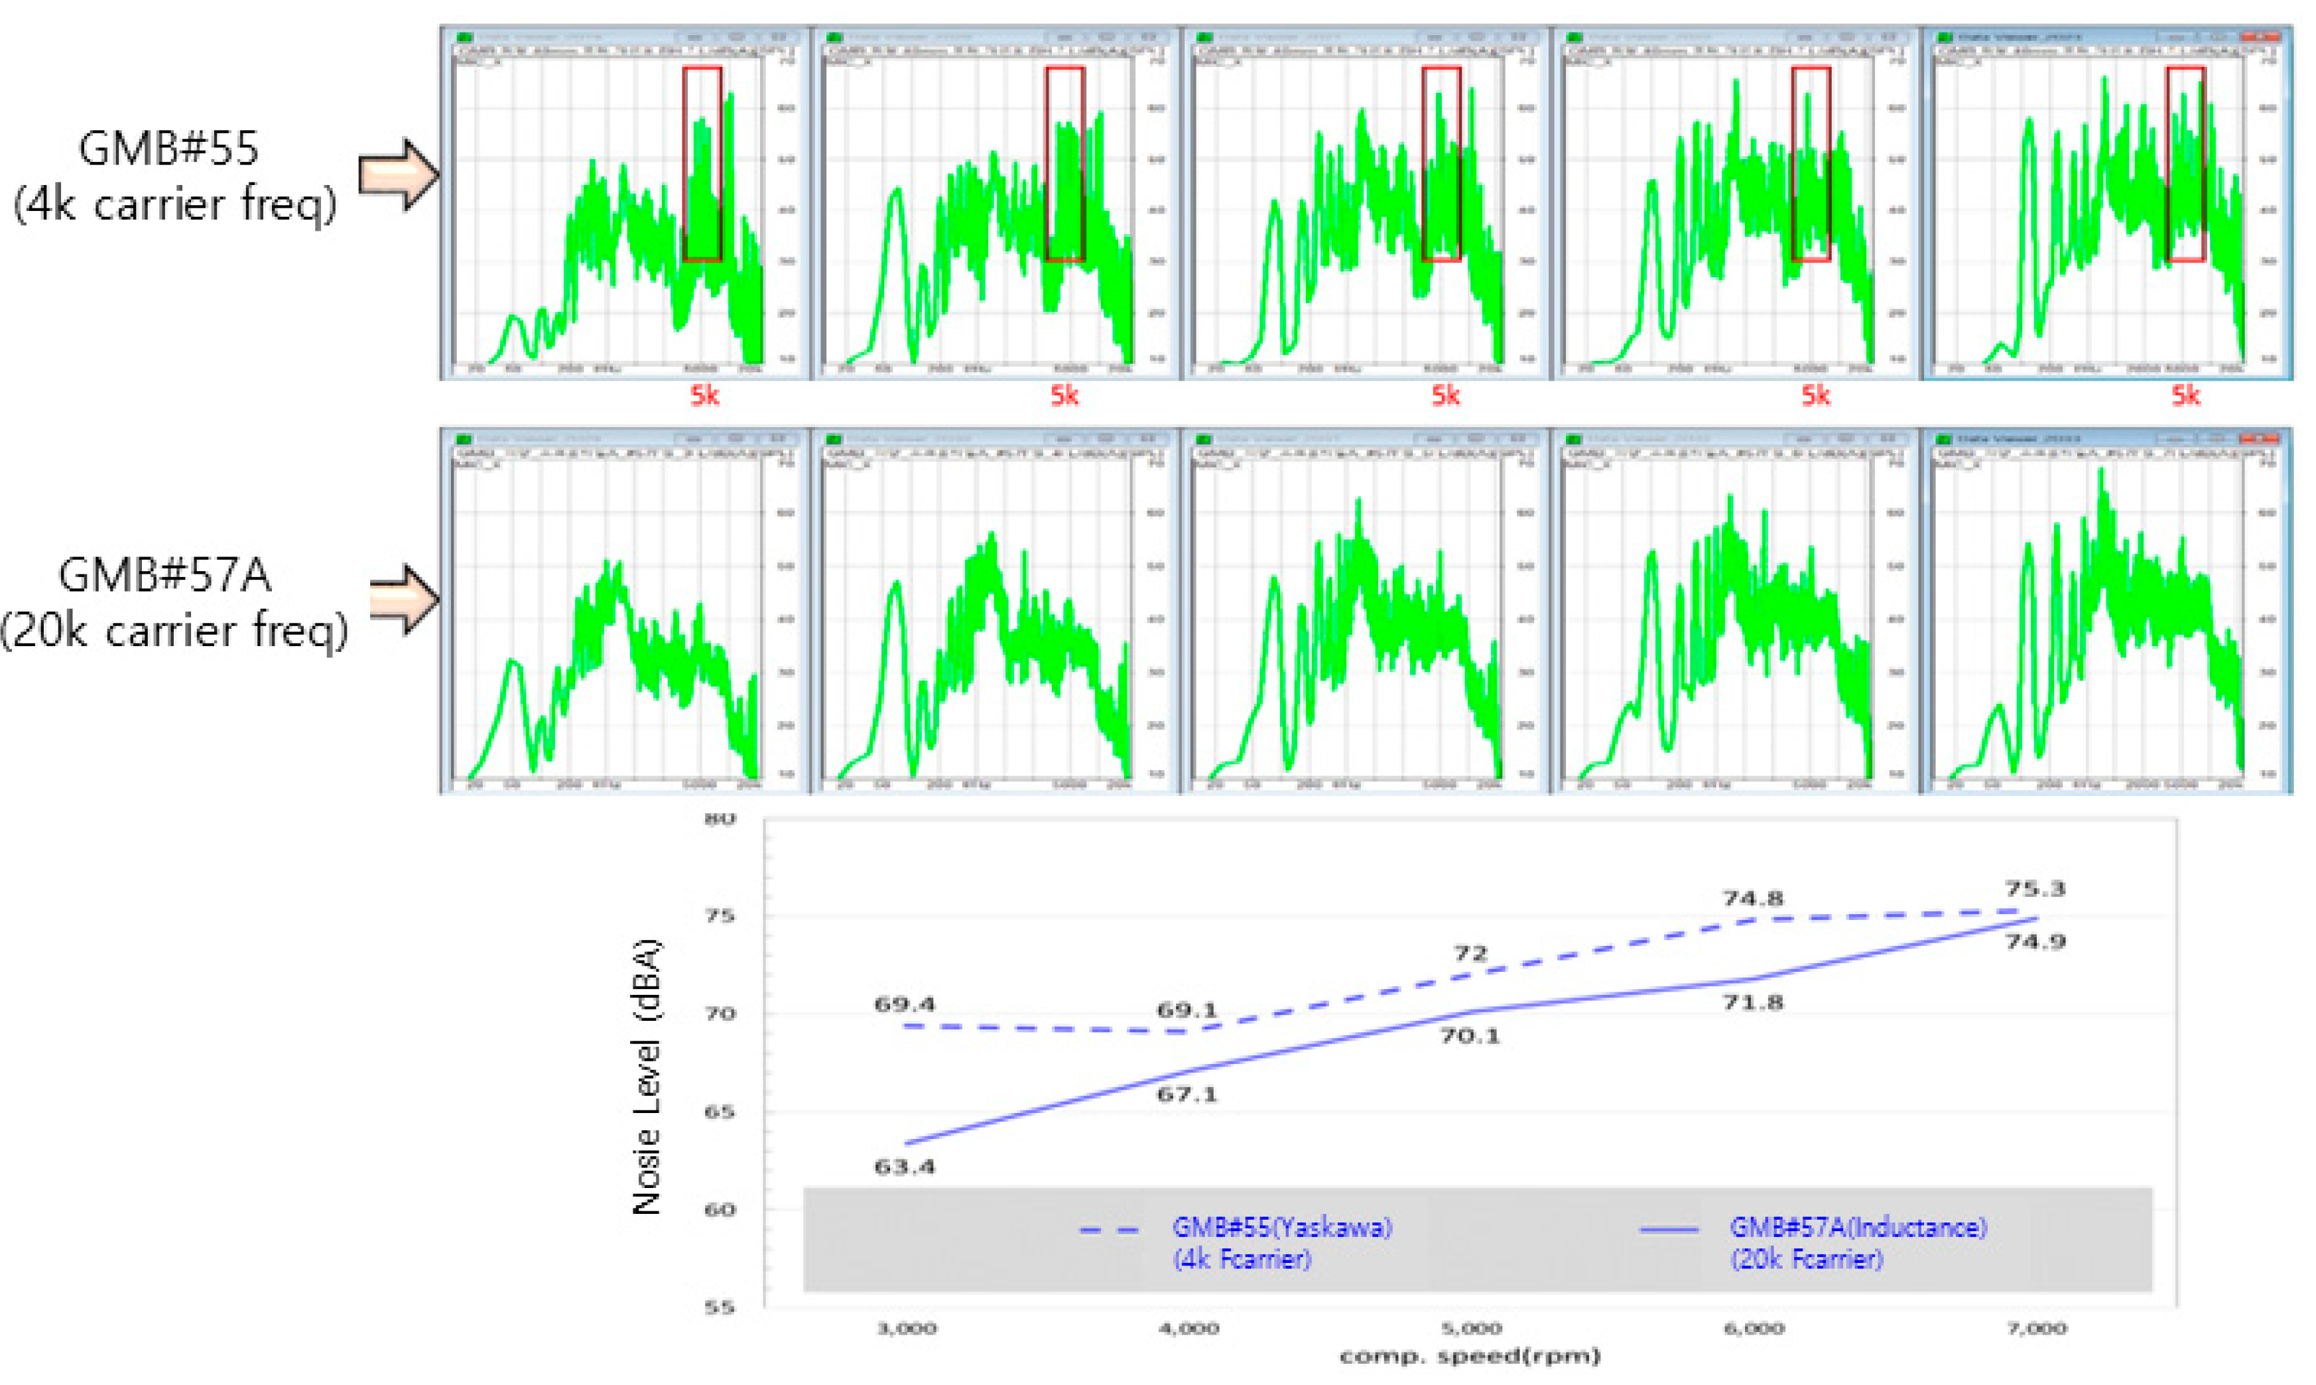The width and height of the screenshot is (2316, 1385).
Task: Select the 69.4 data label on the dashed line
Action: [x=904, y=1005]
